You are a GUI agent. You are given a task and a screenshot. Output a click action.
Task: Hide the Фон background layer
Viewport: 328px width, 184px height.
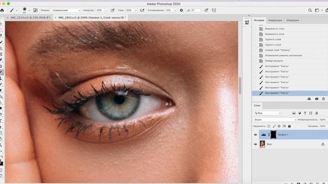click(x=255, y=144)
